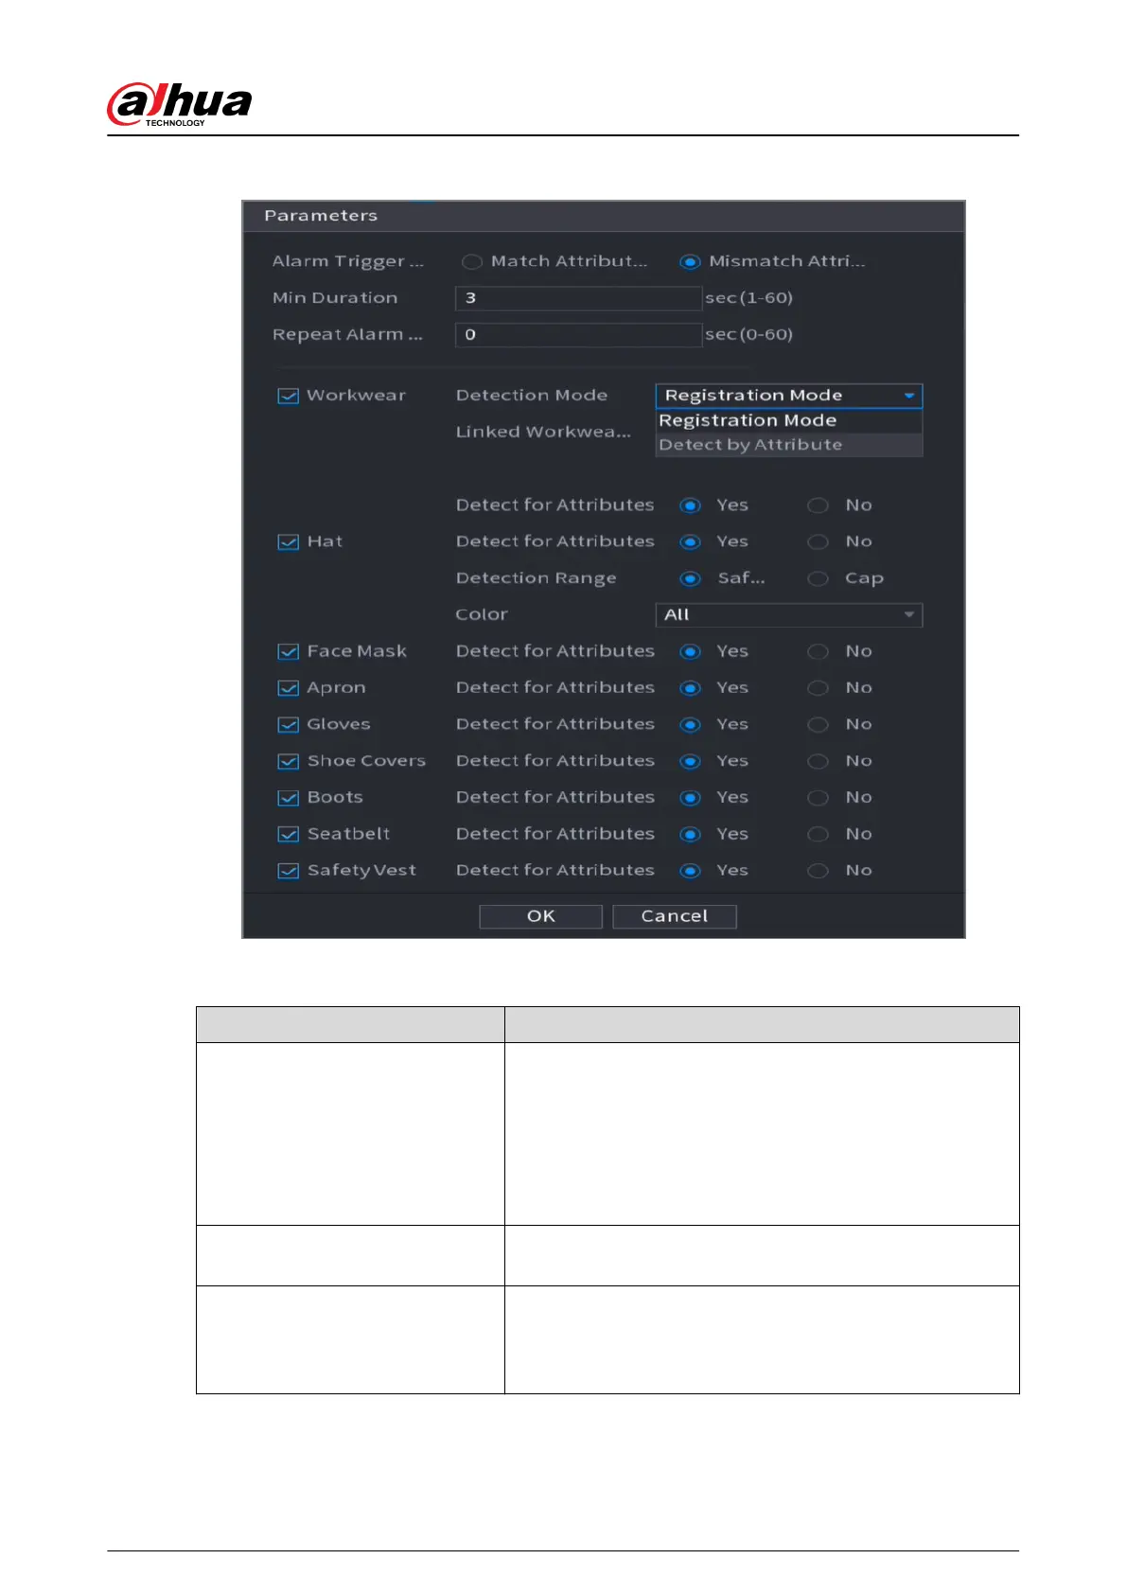1127x1594 pixels.
Task: Select No for Apron detection
Action: click(818, 688)
